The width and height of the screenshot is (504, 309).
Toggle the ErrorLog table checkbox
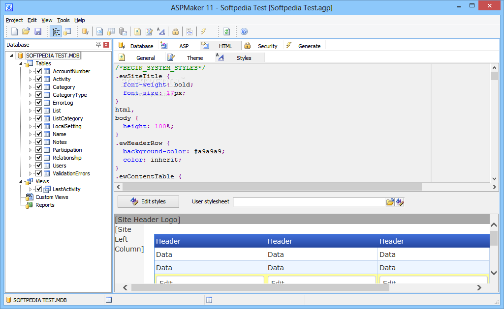pos(38,102)
